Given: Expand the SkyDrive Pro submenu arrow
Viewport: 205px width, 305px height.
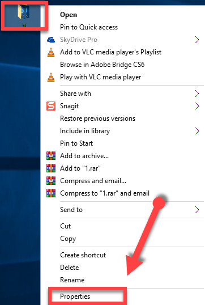Looking at the screenshot, I should coord(197,40).
